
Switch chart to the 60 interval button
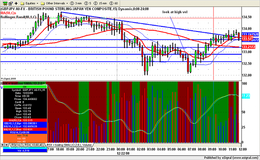114,3
